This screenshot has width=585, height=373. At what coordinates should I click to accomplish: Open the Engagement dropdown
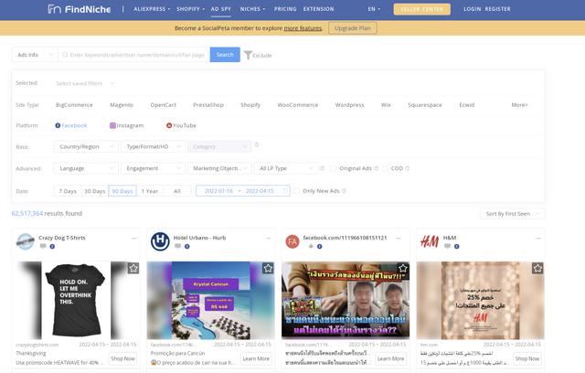[153, 168]
